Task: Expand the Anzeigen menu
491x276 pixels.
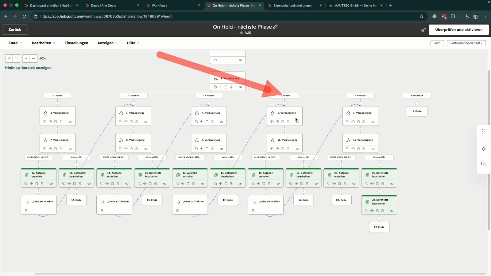Action: [107, 43]
